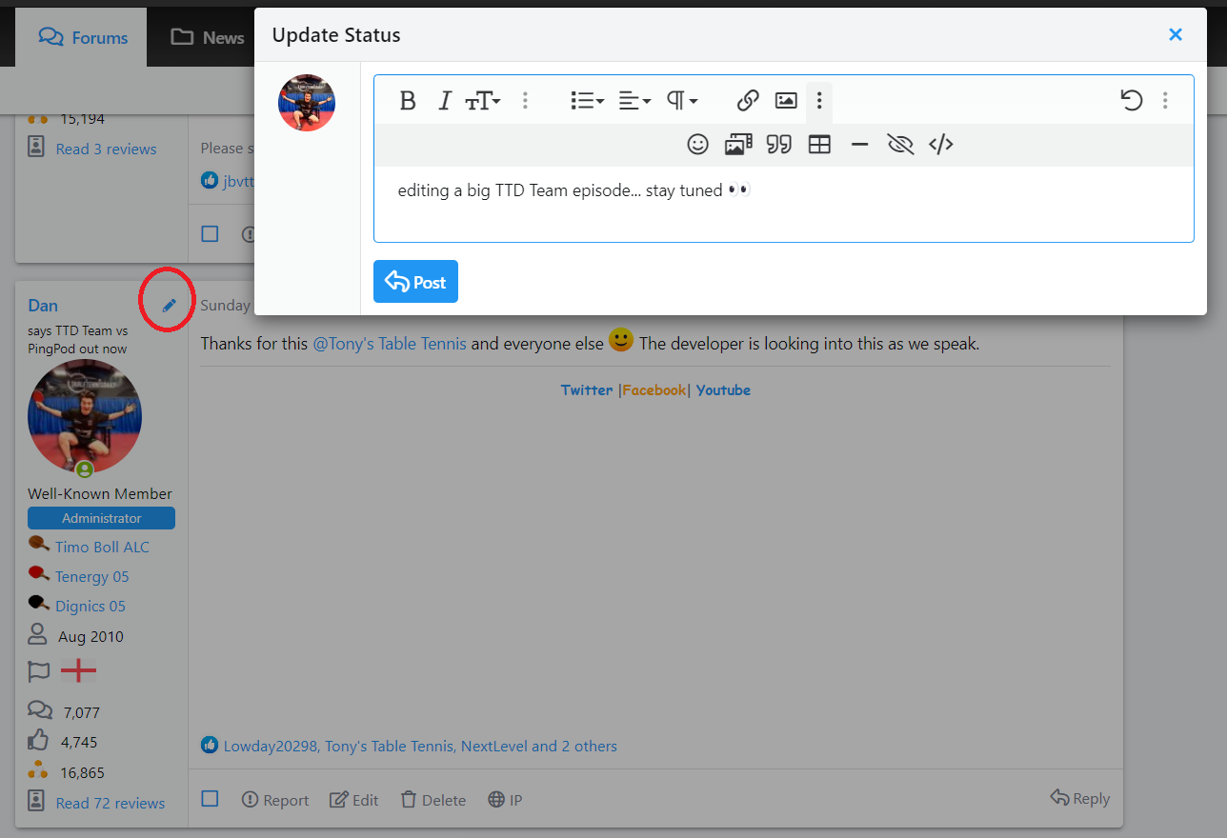Click the calendar user icon beside Aug 2010
This screenshot has height=838, width=1227.
[37, 634]
